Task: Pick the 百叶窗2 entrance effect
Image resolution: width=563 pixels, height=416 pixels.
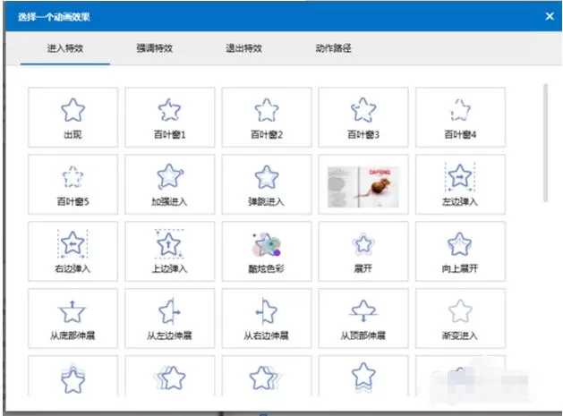Action: [x=267, y=117]
